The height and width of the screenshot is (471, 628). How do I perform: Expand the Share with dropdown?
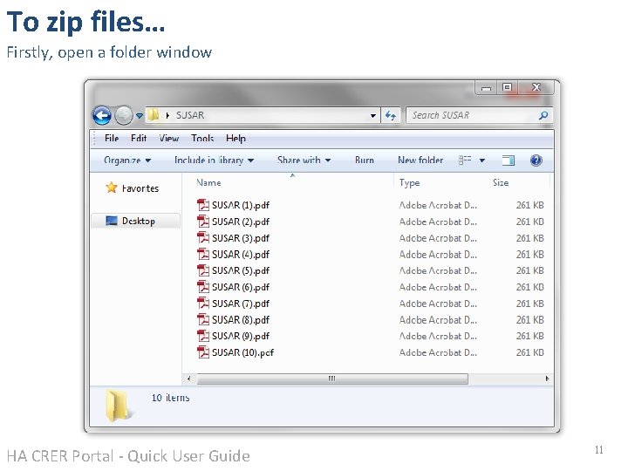click(304, 160)
